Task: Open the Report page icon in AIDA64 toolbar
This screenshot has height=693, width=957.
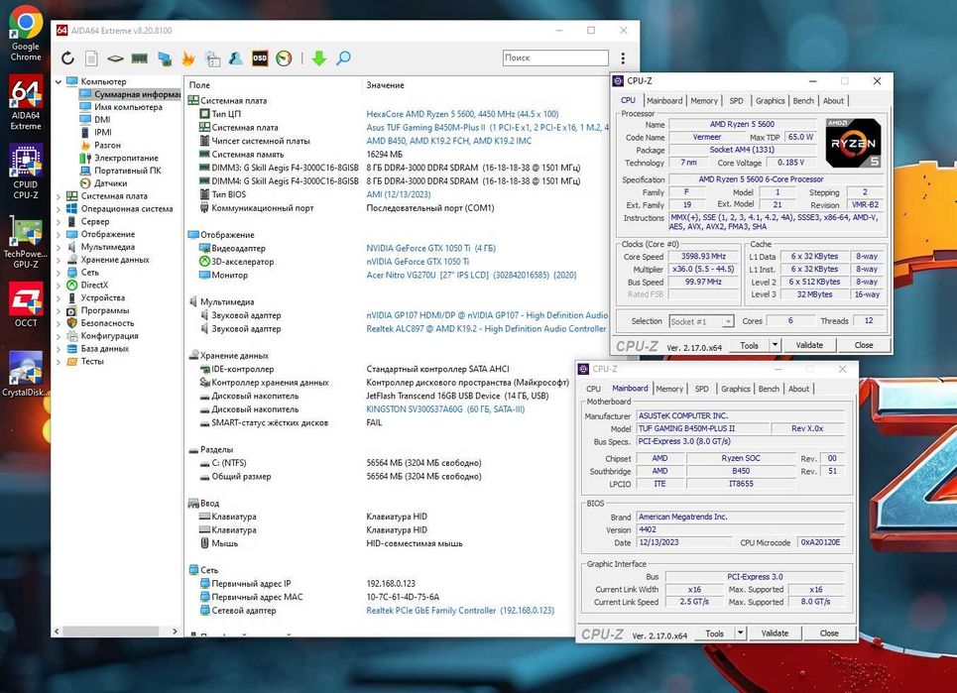Action: (x=91, y=58)
